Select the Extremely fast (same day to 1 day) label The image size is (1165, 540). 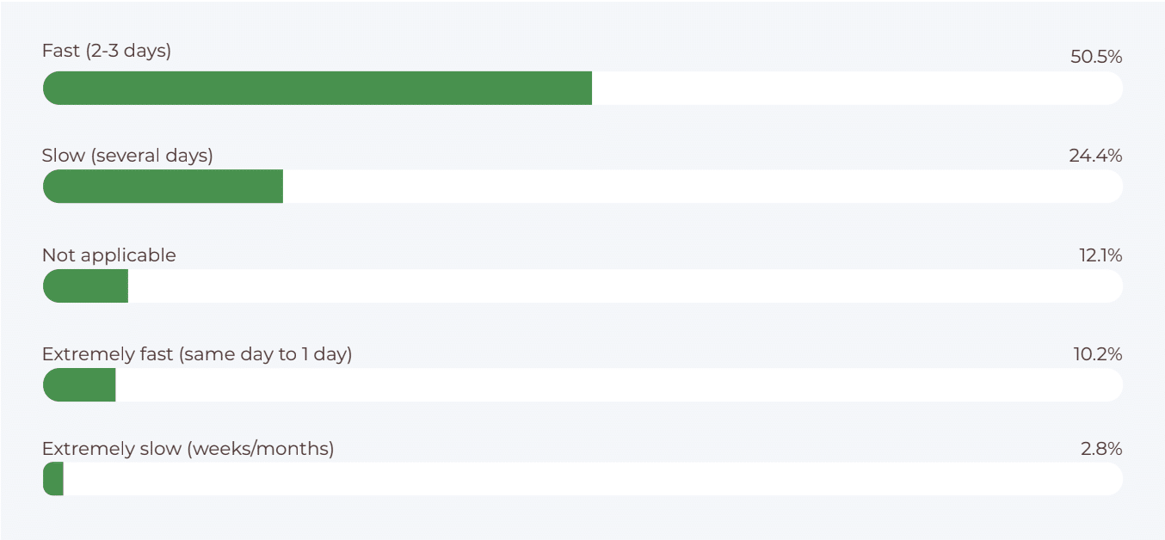click(x=197, y=354)
